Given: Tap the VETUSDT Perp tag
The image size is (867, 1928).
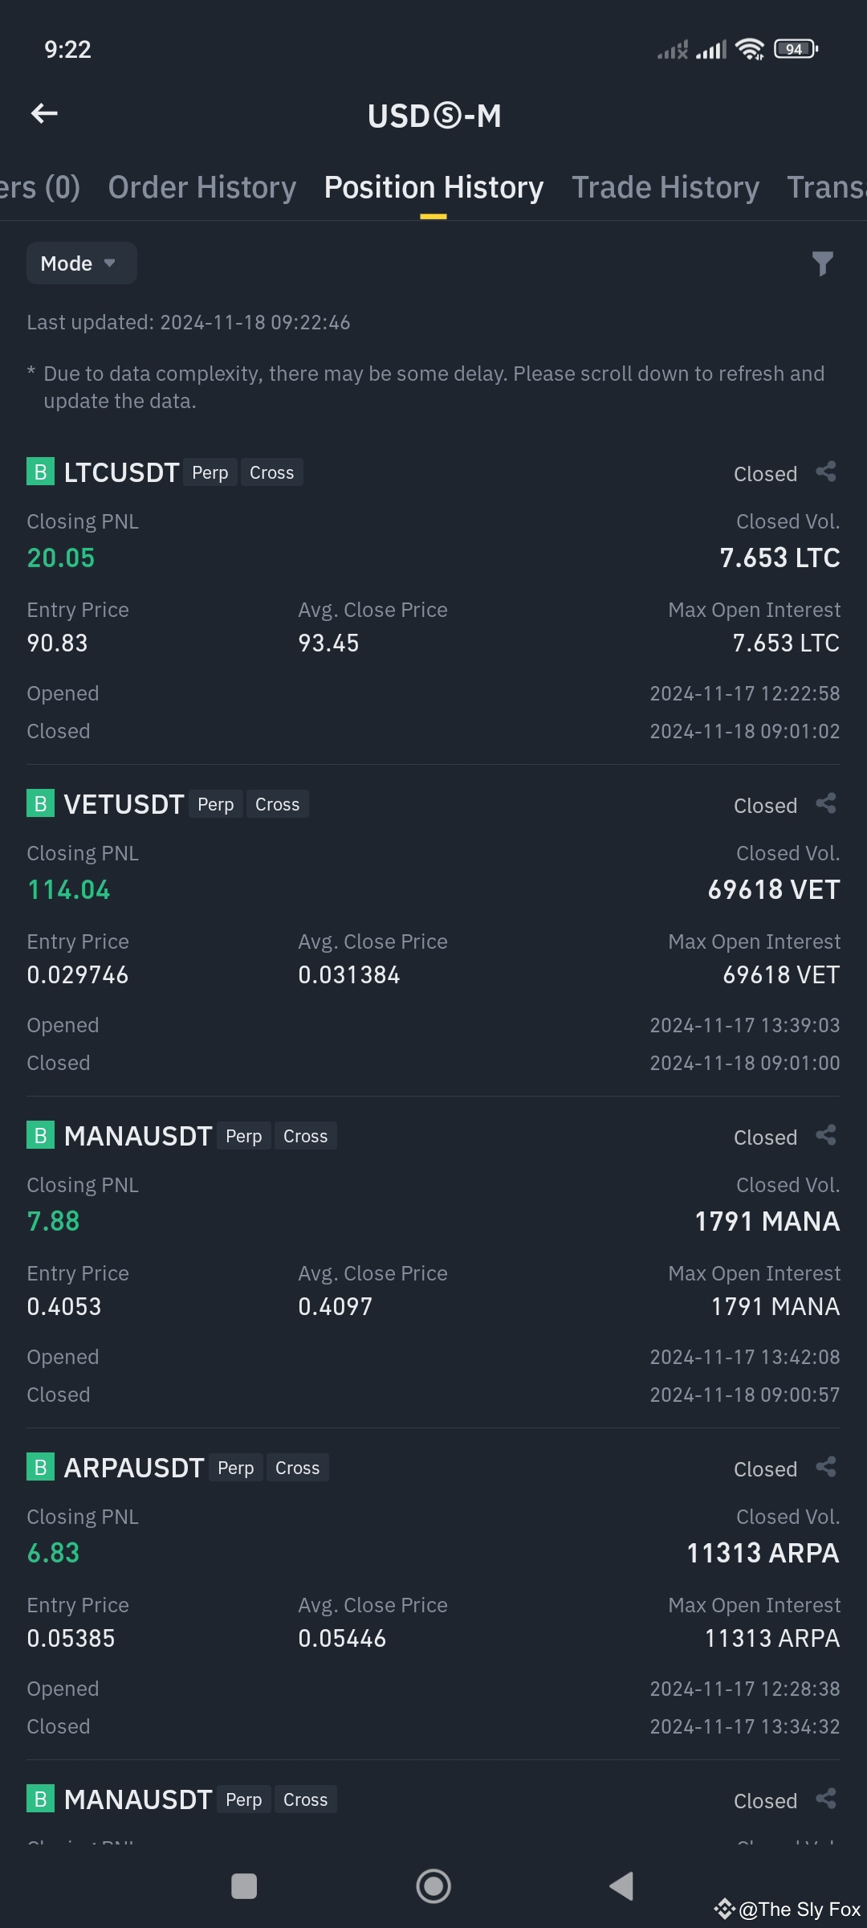Looking at the screenshot, I should pyautogui.click(x=215, y=804).
